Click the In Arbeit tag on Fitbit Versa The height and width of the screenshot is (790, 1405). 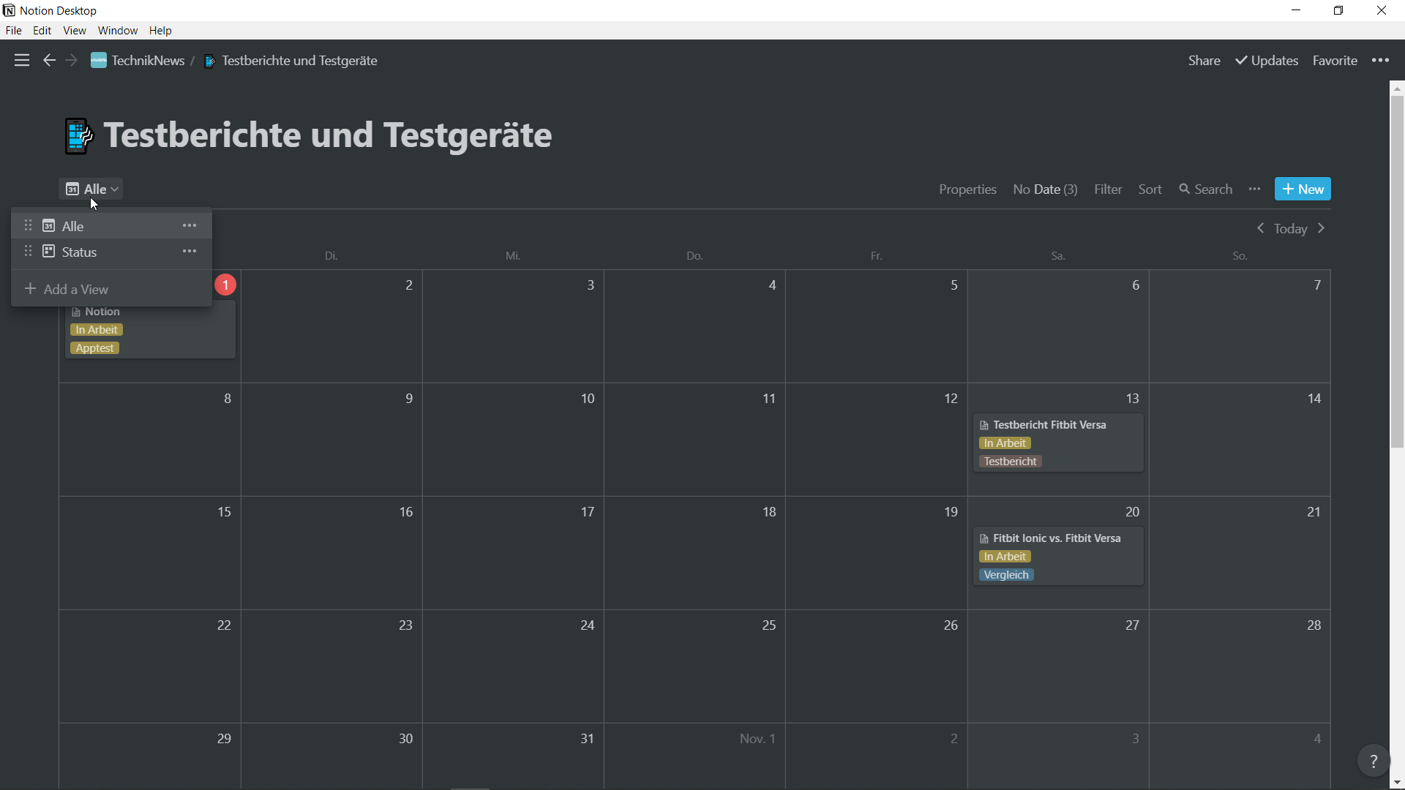pos(1005,443)
